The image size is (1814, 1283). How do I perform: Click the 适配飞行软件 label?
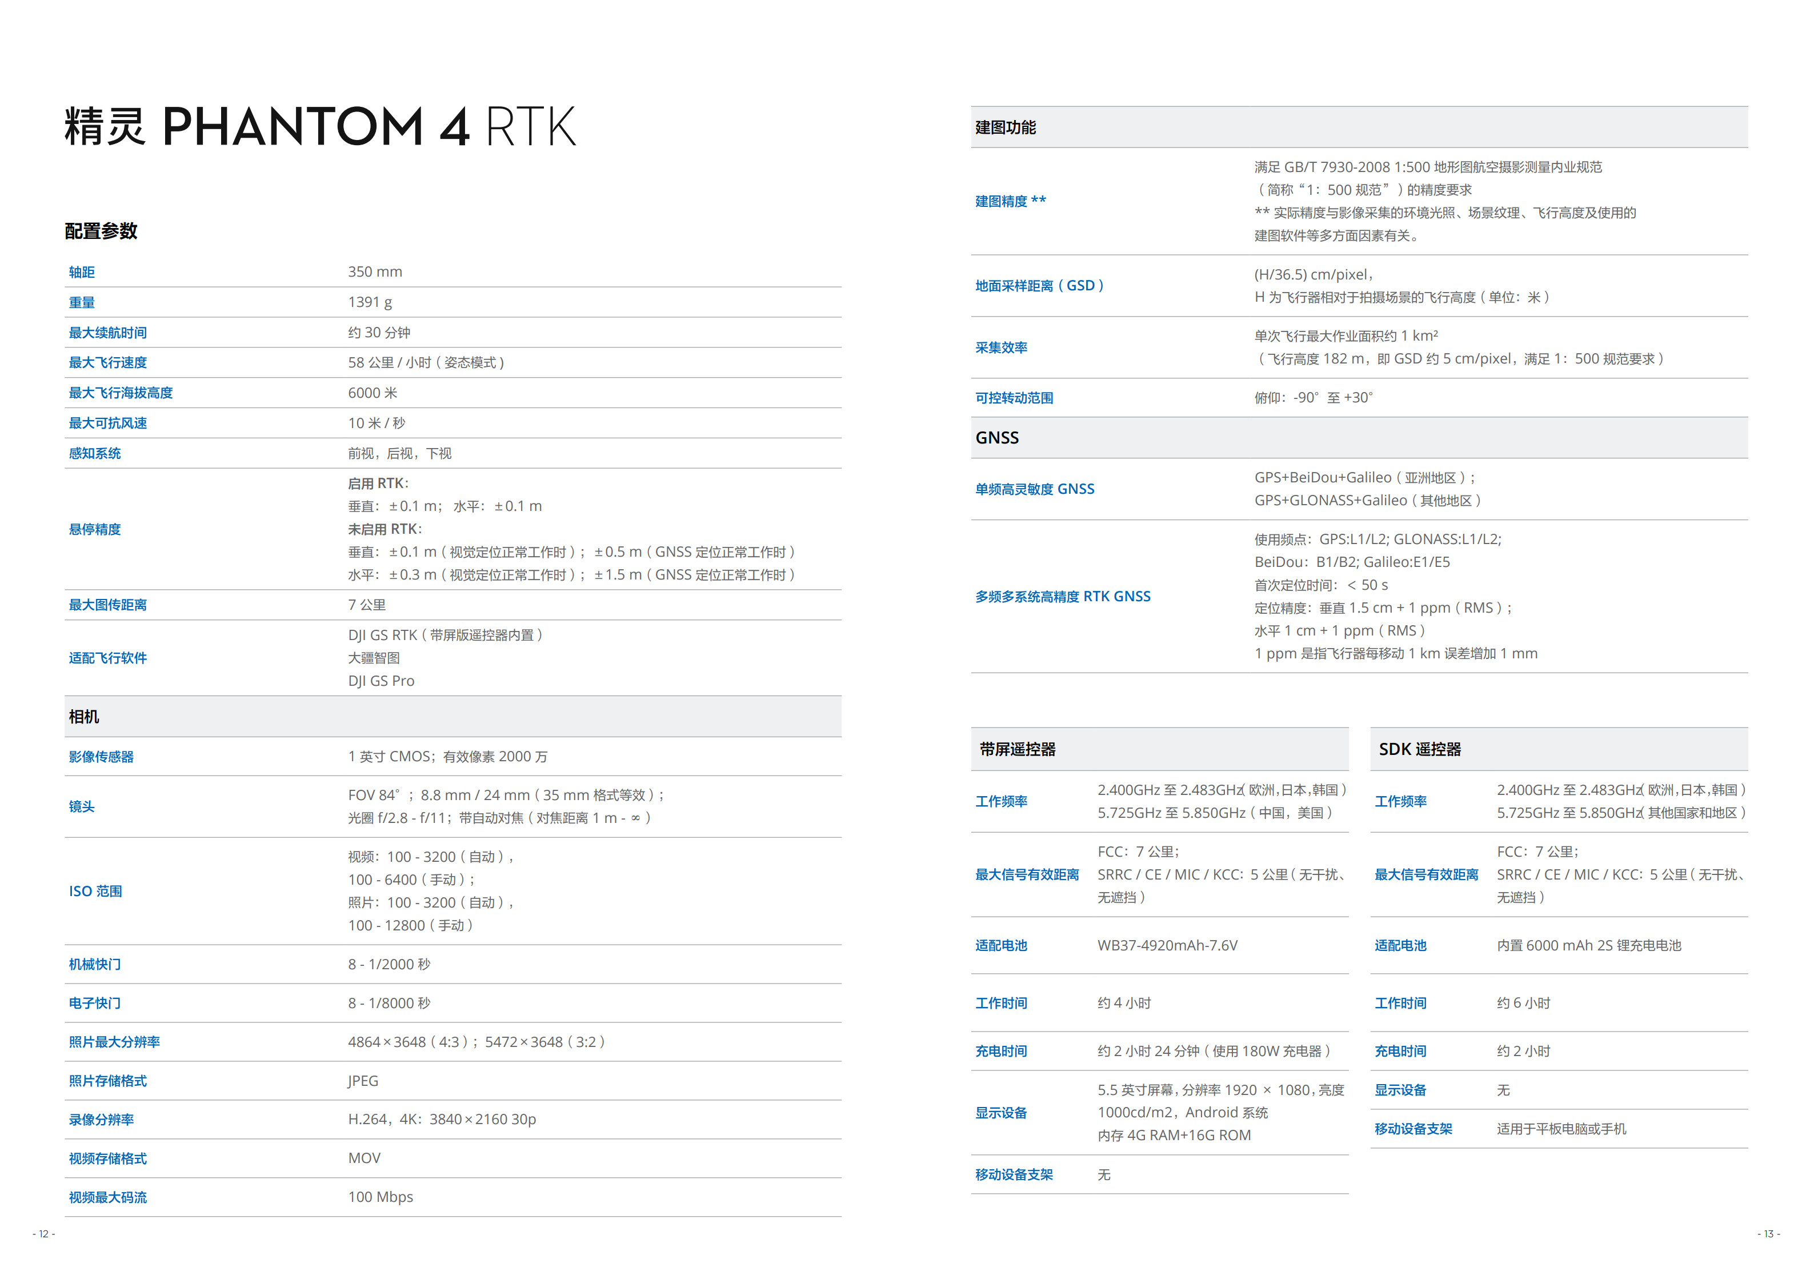tap(107, 658)
